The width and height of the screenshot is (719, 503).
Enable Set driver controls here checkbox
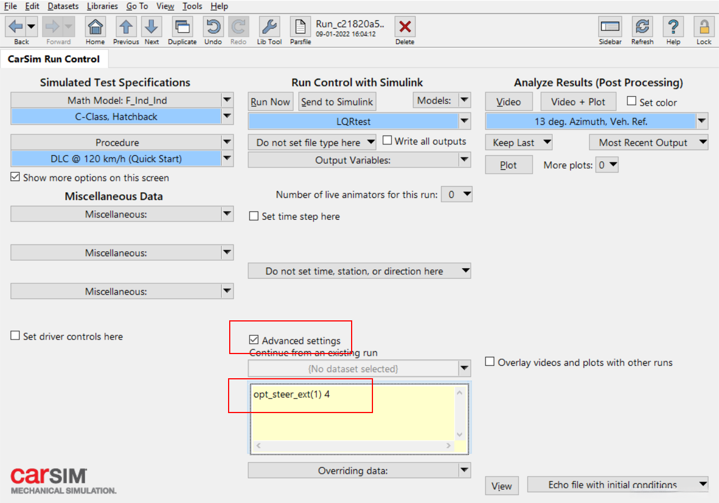tap(15, 337)
